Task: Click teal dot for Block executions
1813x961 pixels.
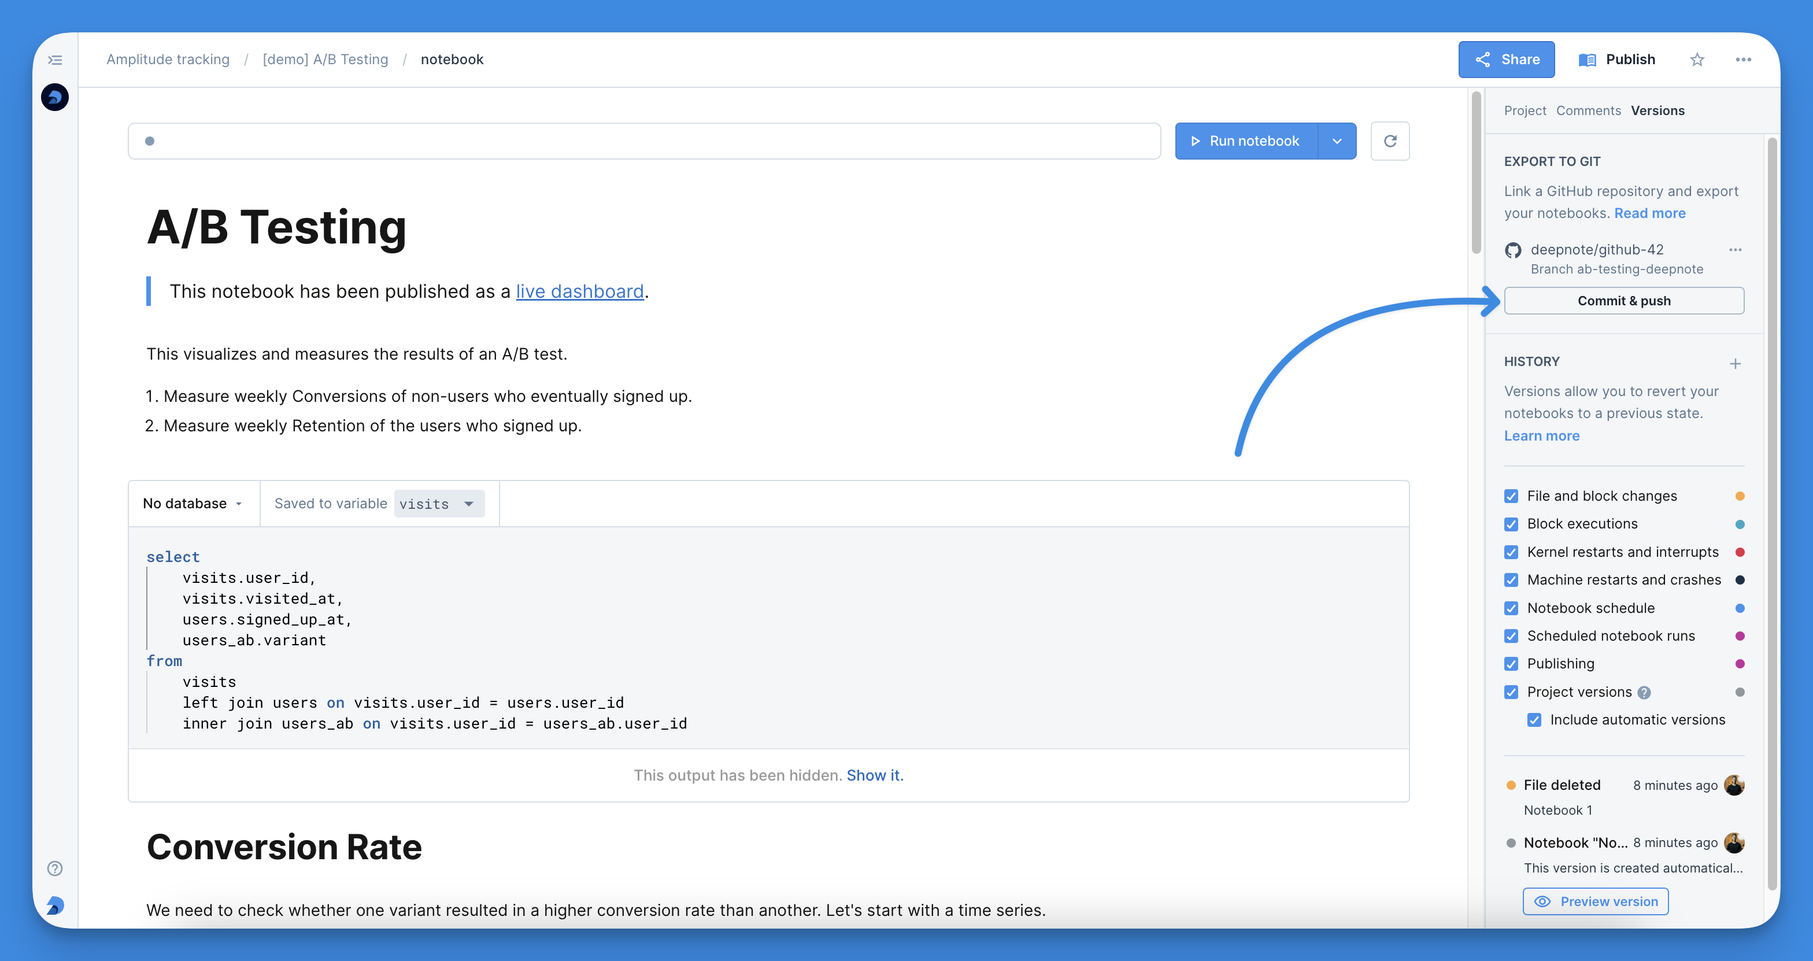Action: pyautogui.click(x=1740, y=524)
